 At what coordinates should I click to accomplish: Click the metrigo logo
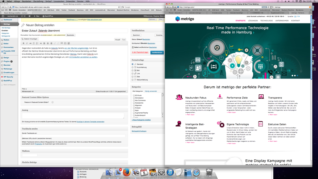(184, 19)
